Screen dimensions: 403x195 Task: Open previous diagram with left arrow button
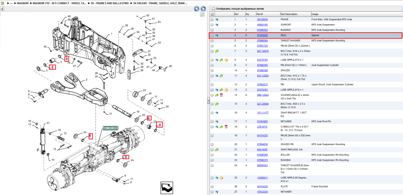pyautogui.click(x=197, y=9)
